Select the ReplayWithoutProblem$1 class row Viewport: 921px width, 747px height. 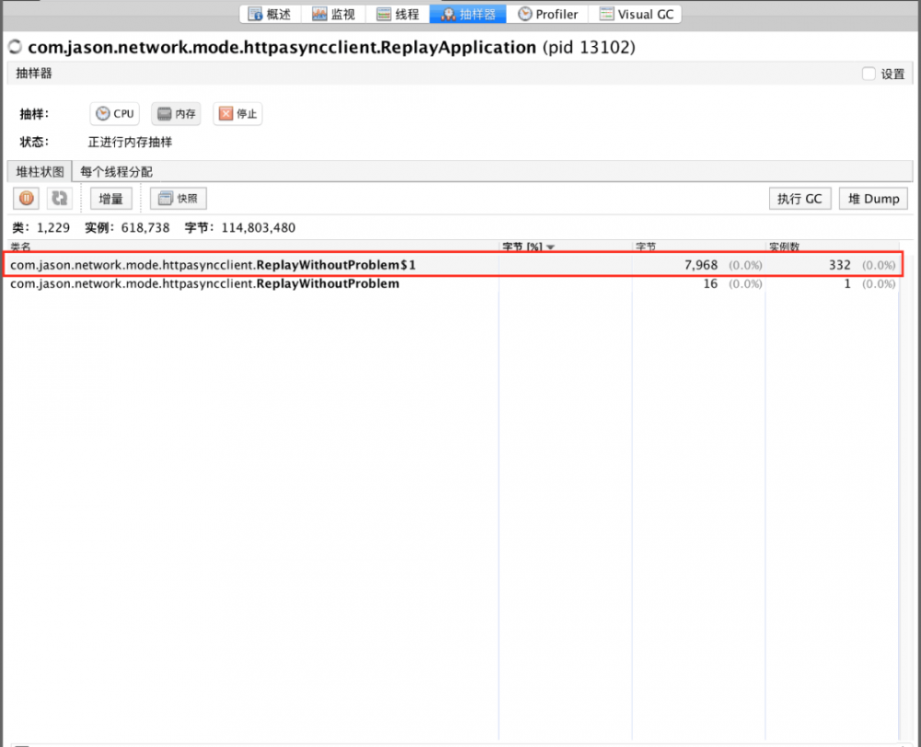click(453, 265)
